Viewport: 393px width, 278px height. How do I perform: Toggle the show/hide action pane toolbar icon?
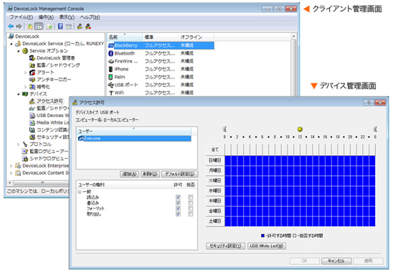69,26
